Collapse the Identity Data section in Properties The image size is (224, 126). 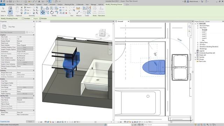click(x=34, y=96)
